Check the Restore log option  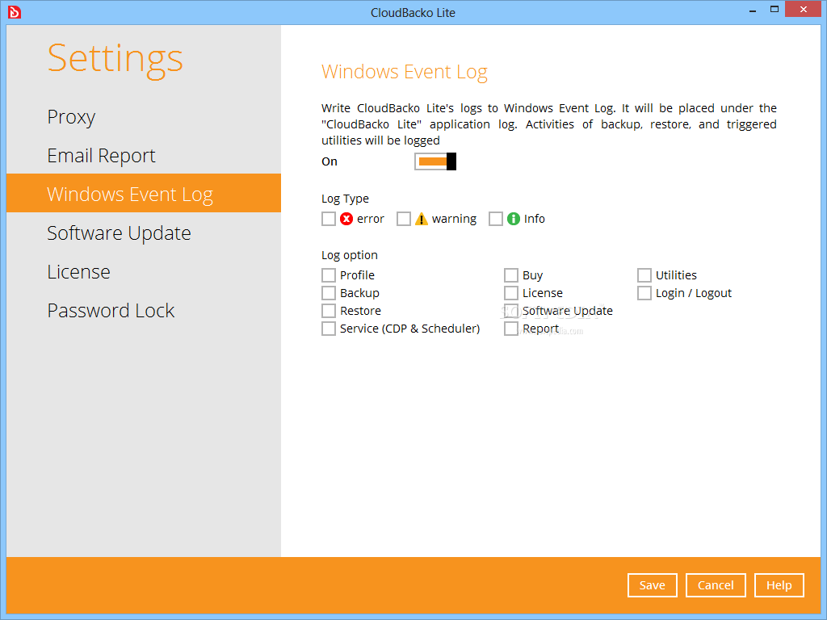[329, 311]
